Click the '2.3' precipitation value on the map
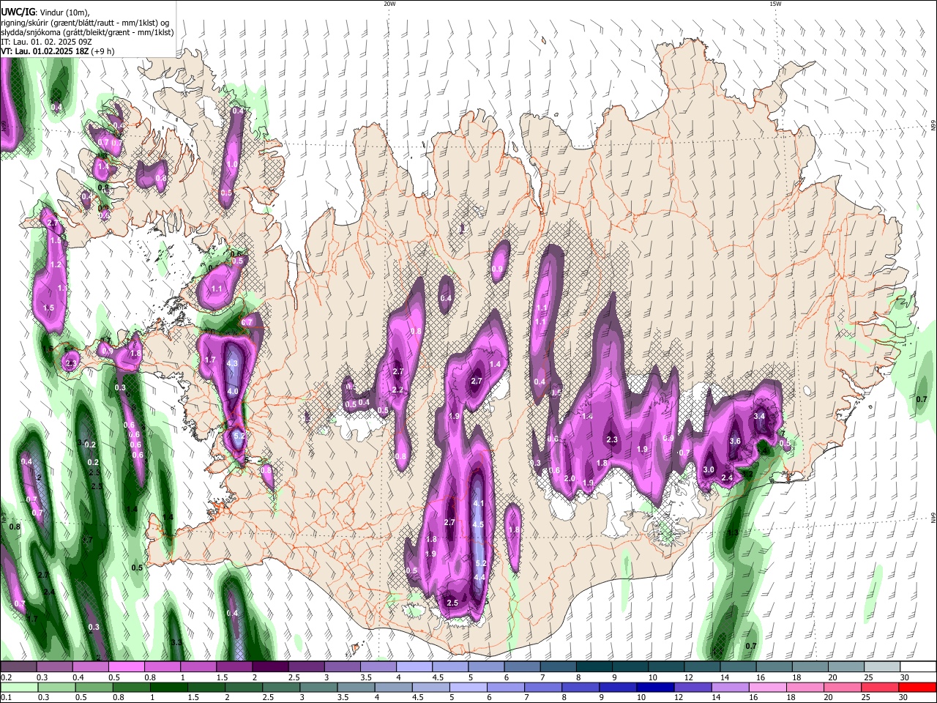This screenshot has height=703, width=937. pos(613,440)
